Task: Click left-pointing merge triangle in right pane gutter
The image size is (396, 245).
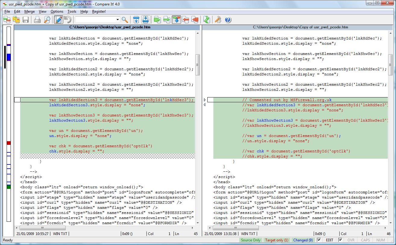Action: point(205,105)
